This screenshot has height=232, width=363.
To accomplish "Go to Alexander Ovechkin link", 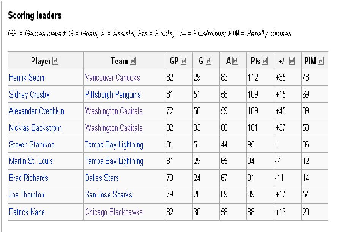I will pyautogui.click(x=36, y=111).
